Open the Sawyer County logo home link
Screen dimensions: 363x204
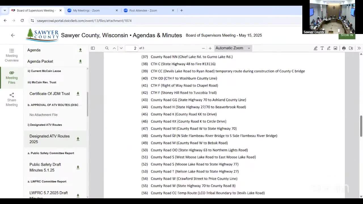point(42,35)
